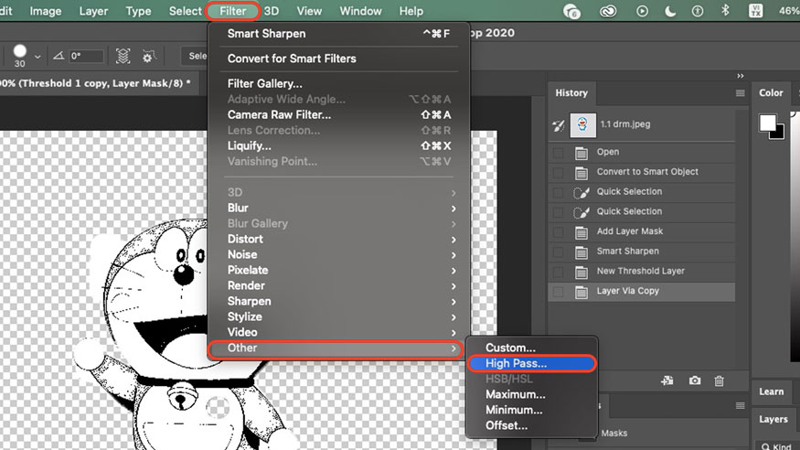
Task: Open the Layers panel
Action: point(773,420)
